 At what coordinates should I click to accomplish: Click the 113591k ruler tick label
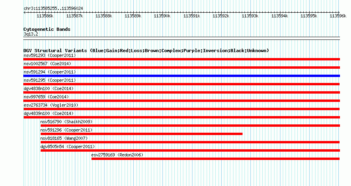pyautogui.click(x=192, y=16)
